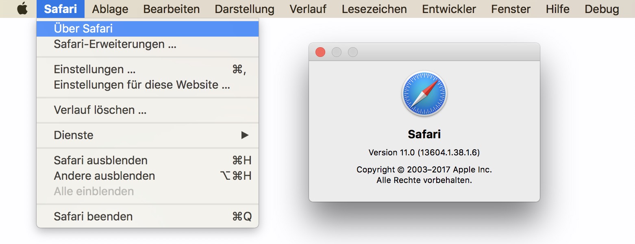Open the Apple logo menu
Image resolution: width=635 pixels, height=244 pixels.
22,9
